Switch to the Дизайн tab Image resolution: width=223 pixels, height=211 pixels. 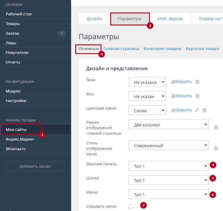click(x=94, y=19)
